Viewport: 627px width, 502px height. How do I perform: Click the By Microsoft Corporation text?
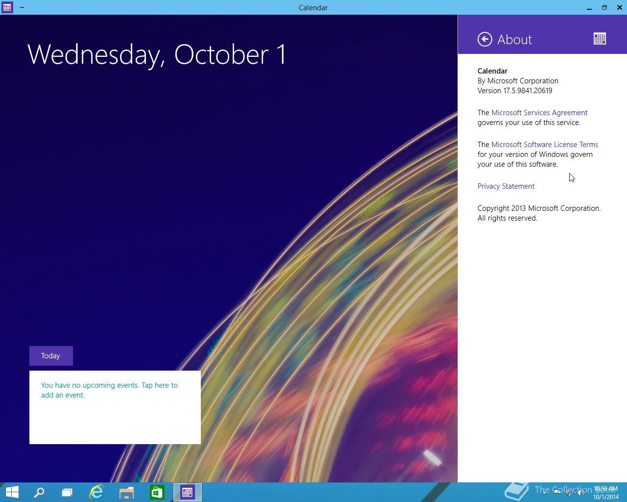pyautogui.click(x=518, y=81)
